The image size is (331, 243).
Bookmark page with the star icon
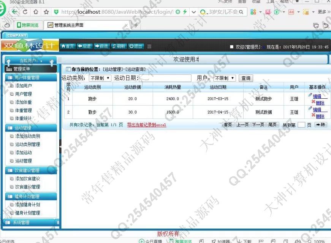tap(46, 12)
